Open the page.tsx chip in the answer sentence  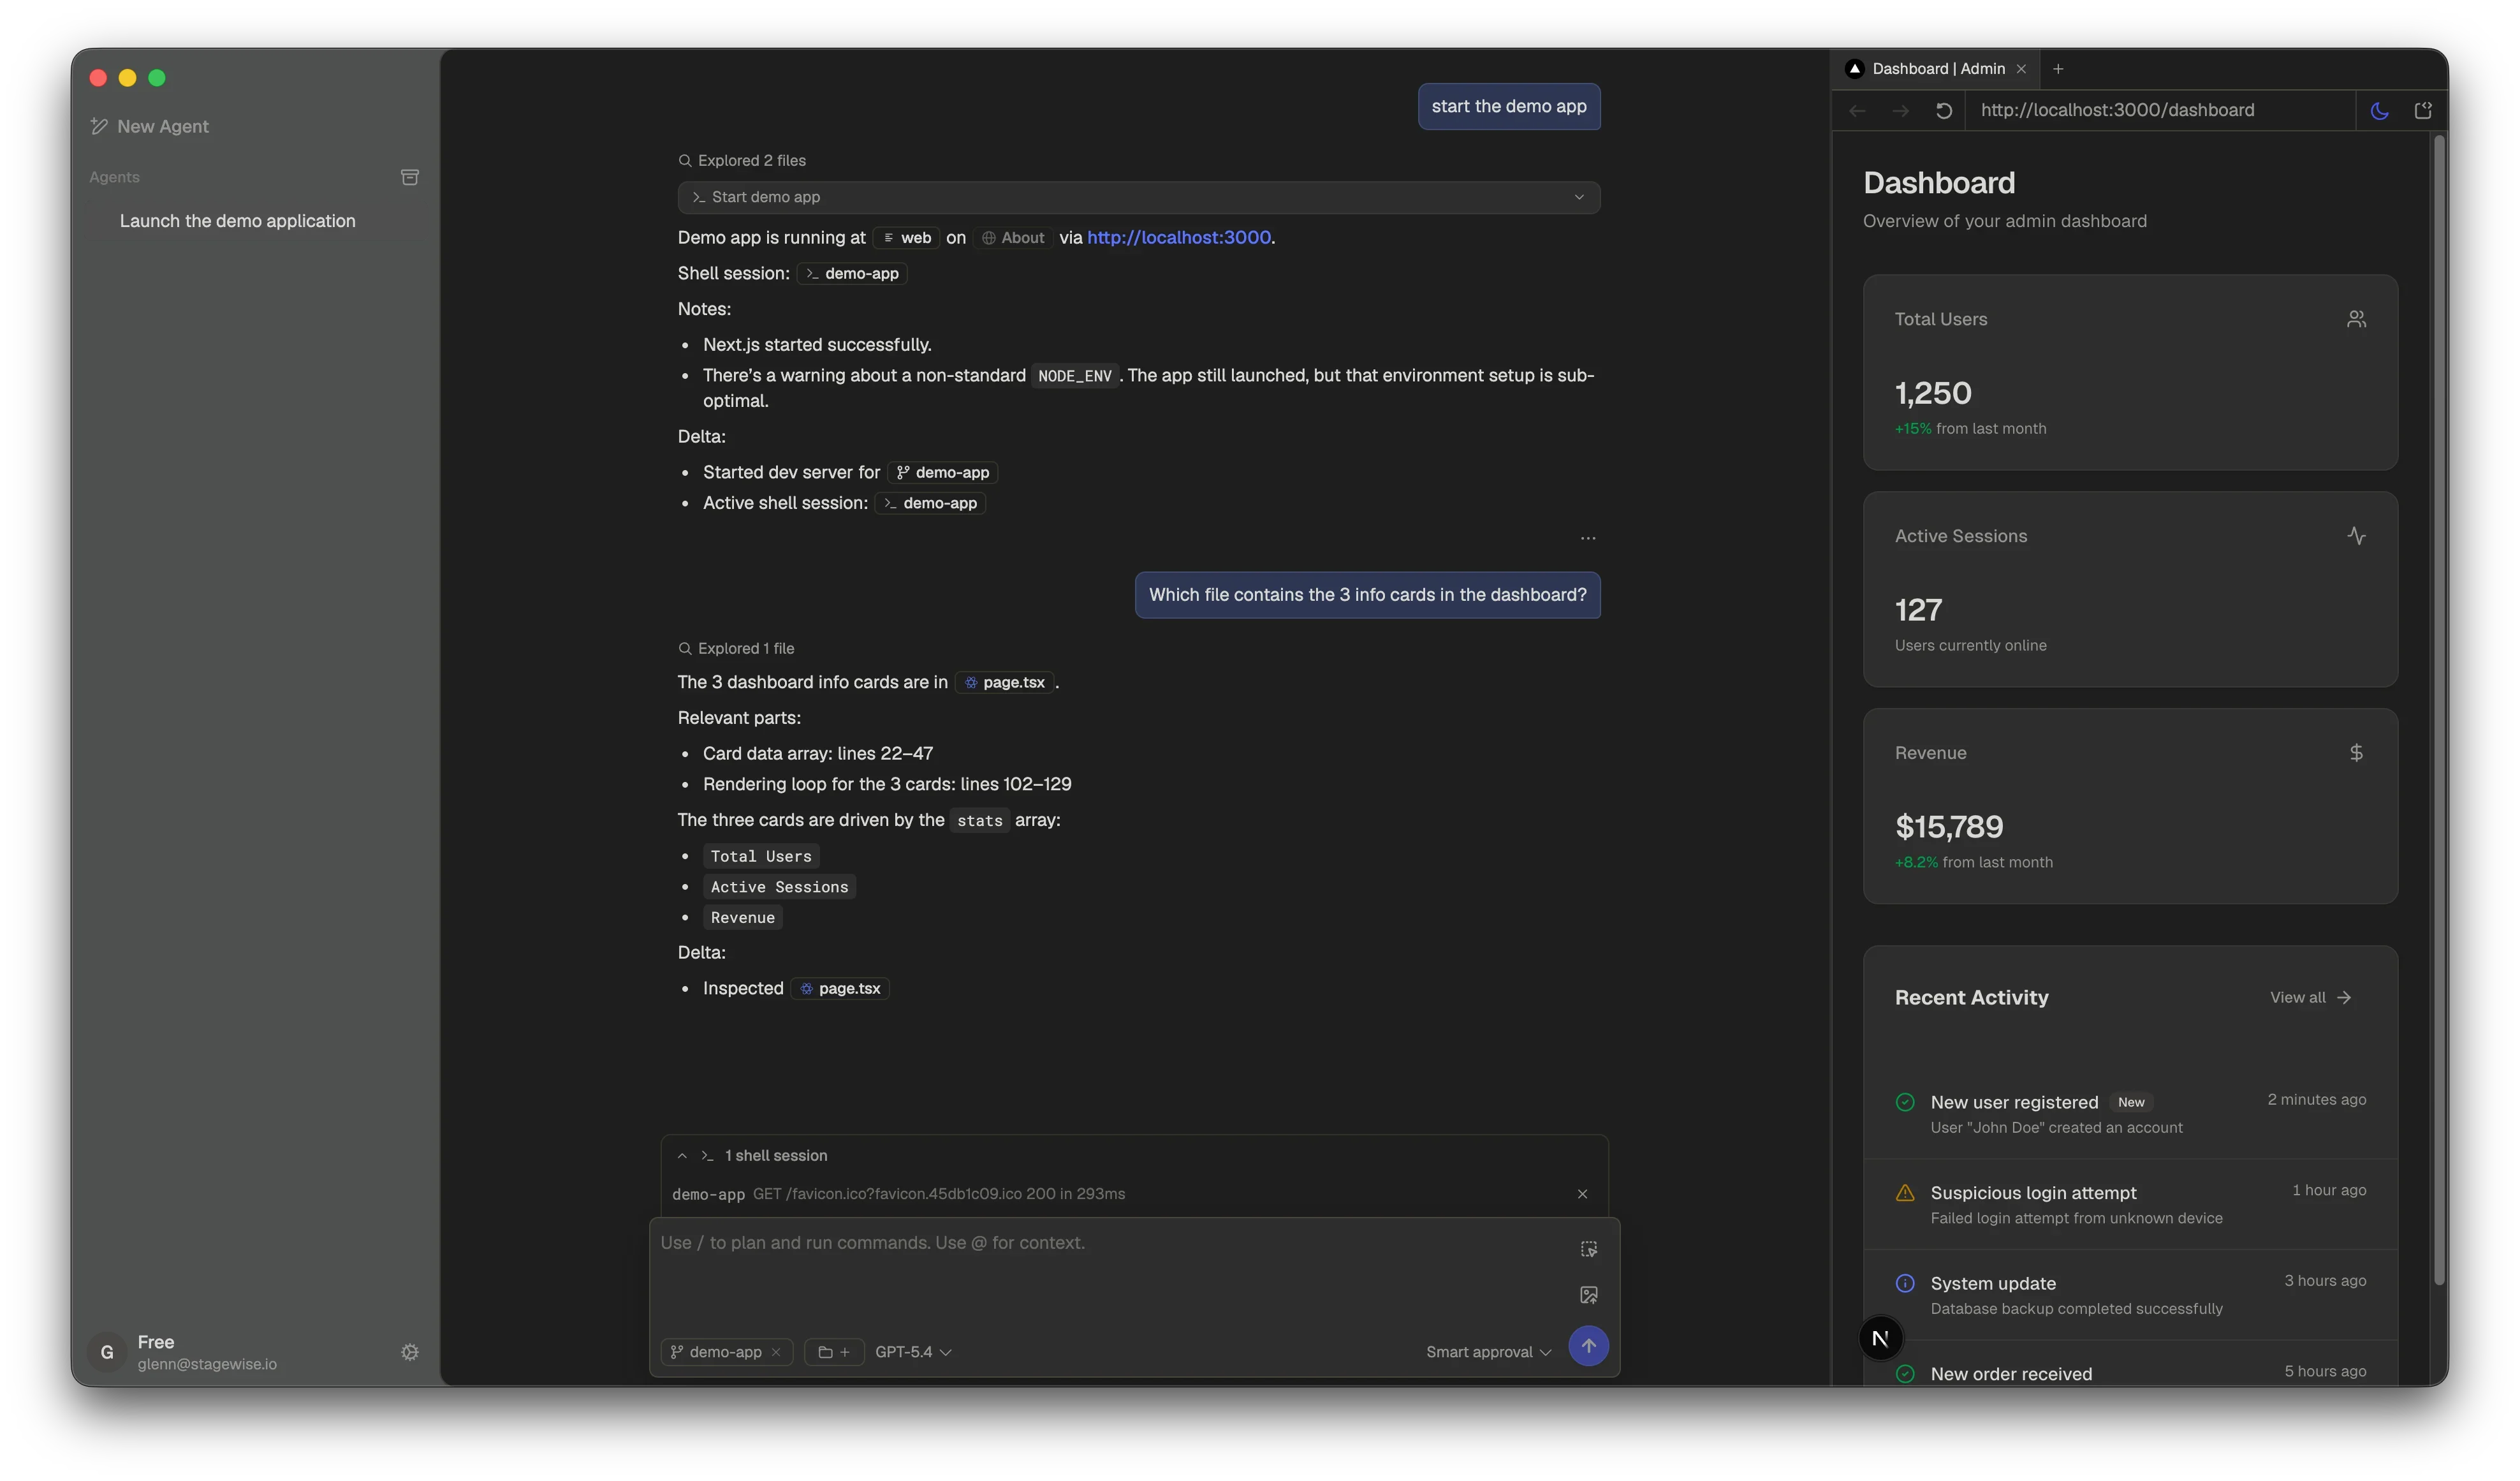point(1005,683)
